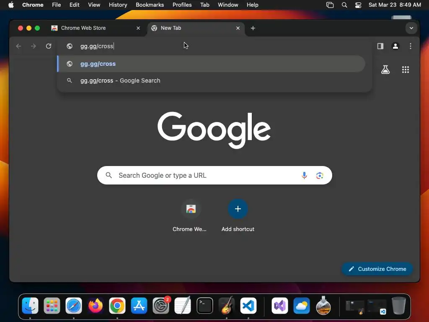Open TextEdit from the dock
This screenshot has height=322, width=429.
pos(183,306)
